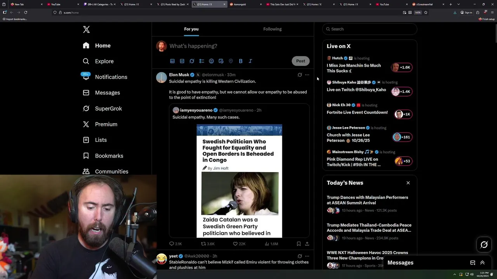The width and height of the screenshot is (497, 279).
Task: Open quoted iamyesyouareno post image
Action: [x=239, y=181]
